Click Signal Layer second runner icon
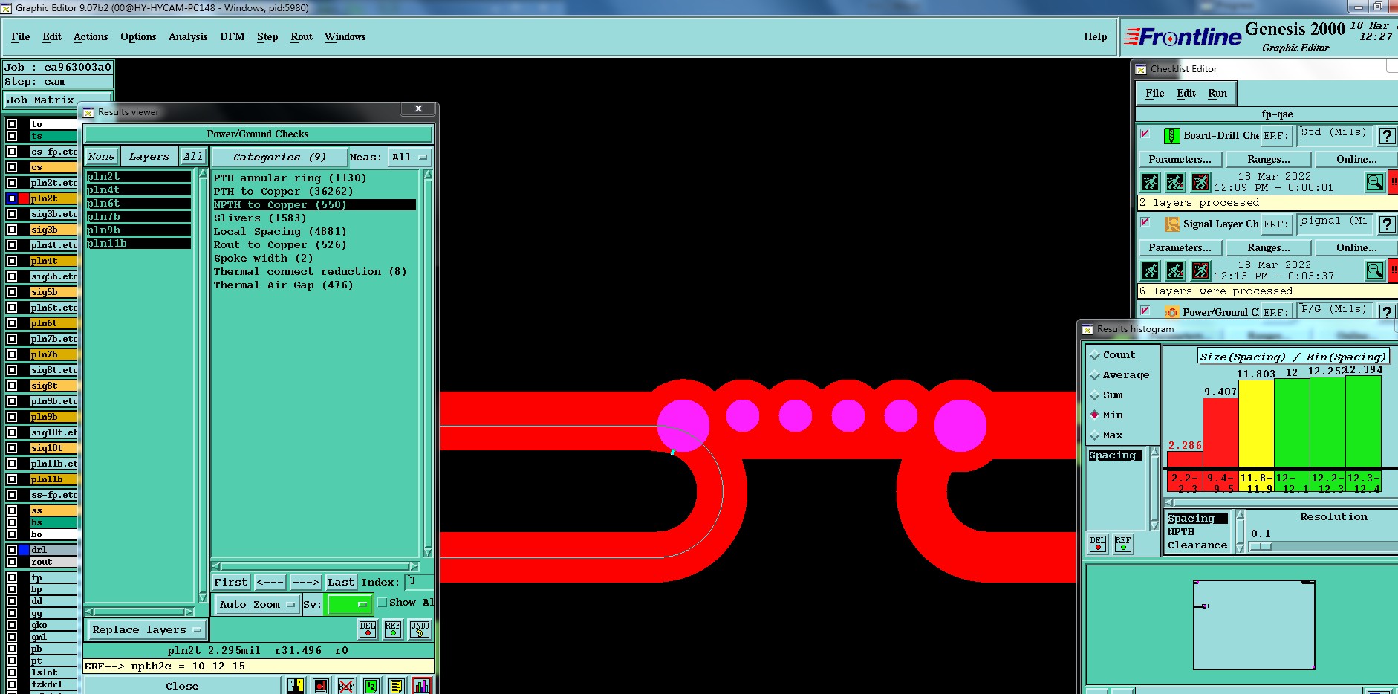 [1175, 270]
